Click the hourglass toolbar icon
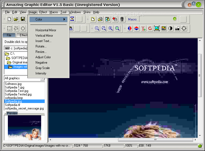 (x=72, y=19)
